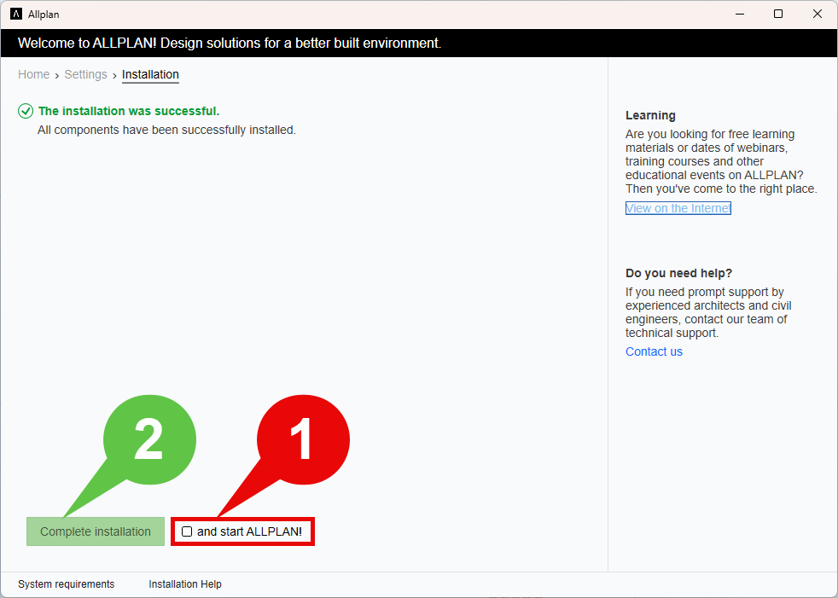Image resolution: width=838 pixels, height=598 pixels.
Task: Click the chevron between Home and Settings
Action: (x=56, y=76)
